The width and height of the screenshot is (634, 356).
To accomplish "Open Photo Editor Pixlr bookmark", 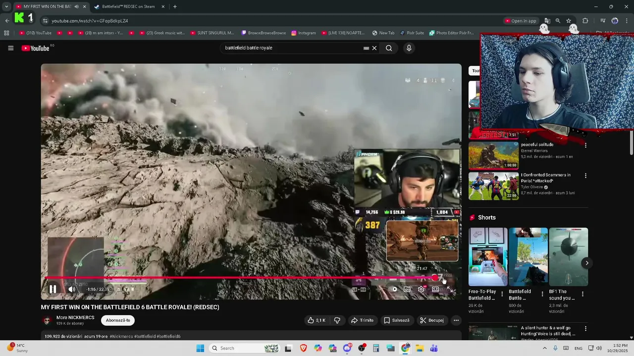I will pos(452,33).
